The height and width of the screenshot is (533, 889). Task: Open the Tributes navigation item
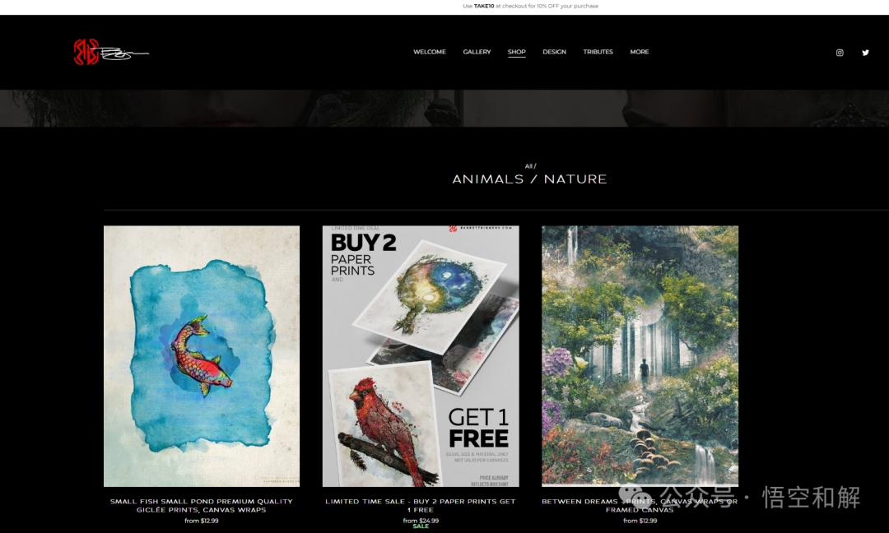coord(598,52)
